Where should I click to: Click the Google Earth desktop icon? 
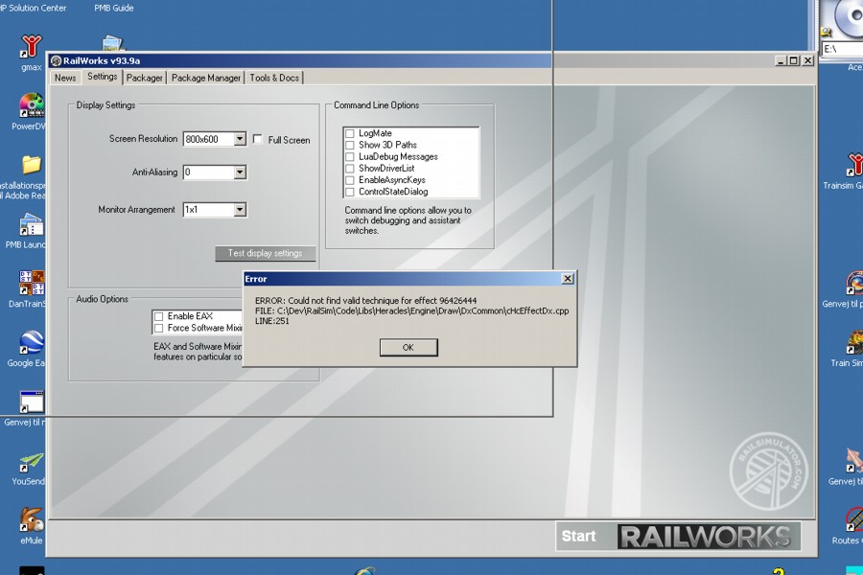[x=31, y=342]
